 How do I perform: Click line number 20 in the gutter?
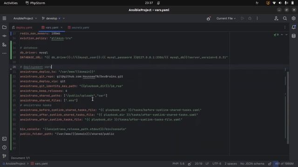coord(14,67)
